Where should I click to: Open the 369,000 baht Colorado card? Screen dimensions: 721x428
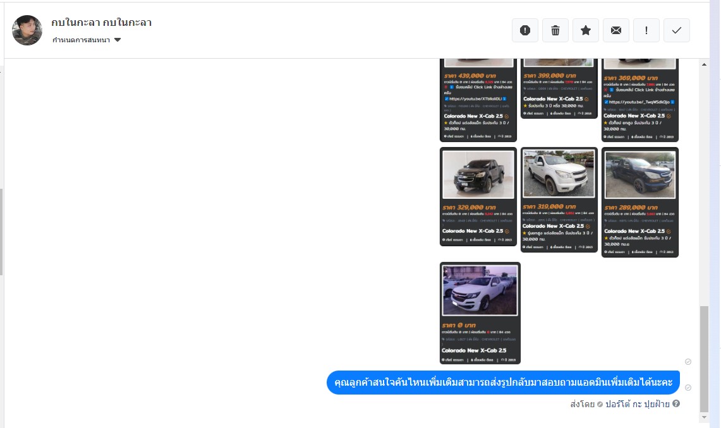click(x=640, y=100)
